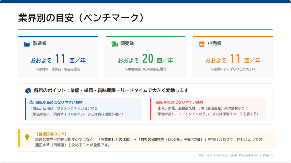The image size is (291, 163).
Task: Click the bold text 「自社のSKU特性（ABC分析、季節/定番）」
Action: (172, 139)
